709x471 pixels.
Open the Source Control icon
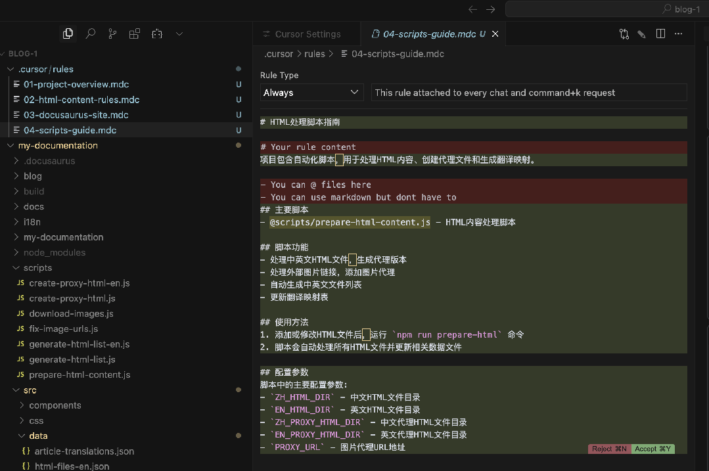[112, 34]
